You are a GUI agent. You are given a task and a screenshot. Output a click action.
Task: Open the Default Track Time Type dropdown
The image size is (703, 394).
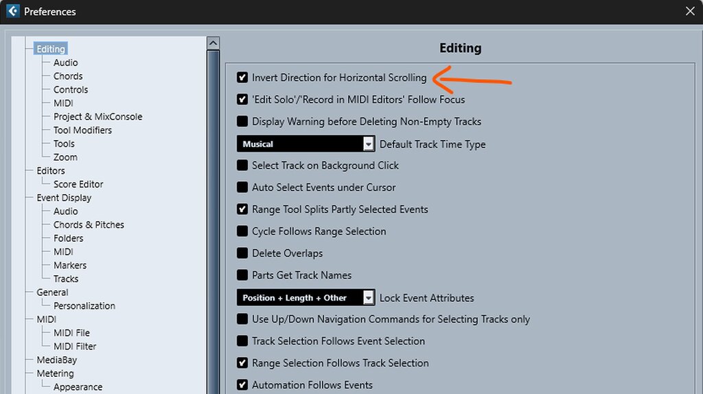[x=368, y=144]
